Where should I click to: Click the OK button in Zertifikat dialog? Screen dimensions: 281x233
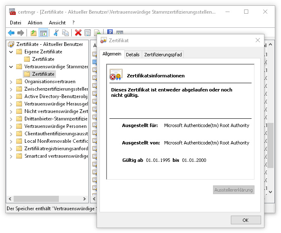(245, 220)
